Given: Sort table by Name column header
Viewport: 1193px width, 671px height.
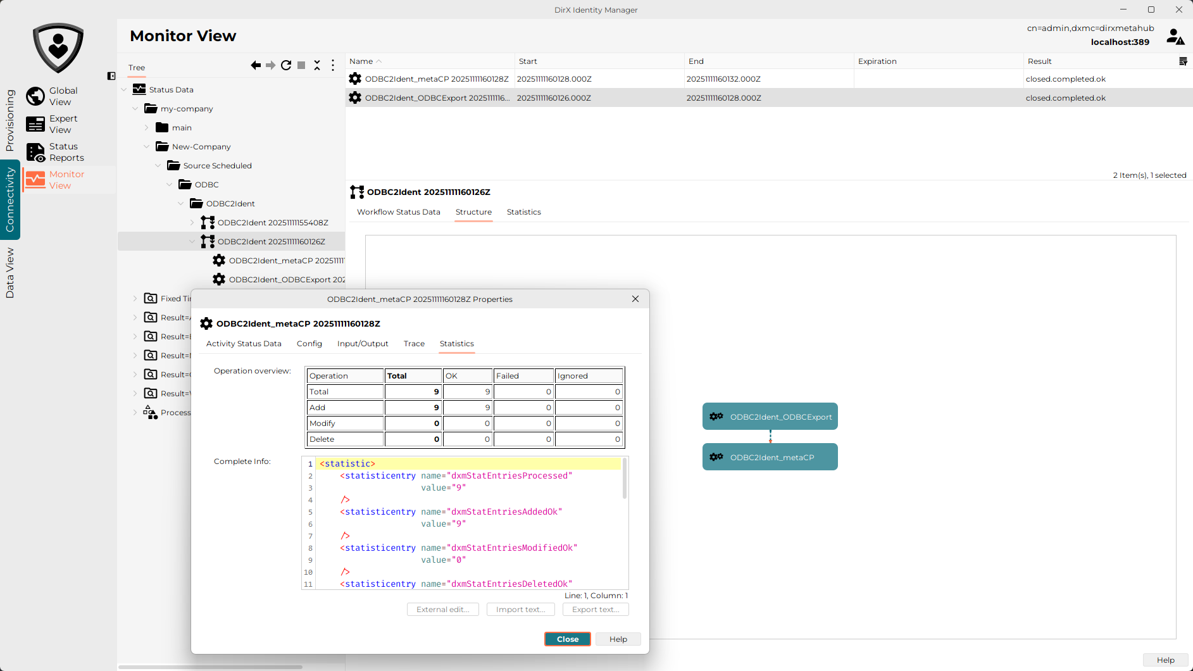Looking at the screenshot, I should [x=430, y=61].
